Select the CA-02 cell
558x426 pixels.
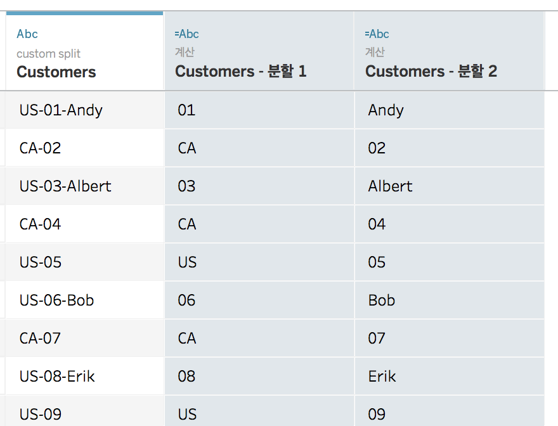[x=40, y=148]
